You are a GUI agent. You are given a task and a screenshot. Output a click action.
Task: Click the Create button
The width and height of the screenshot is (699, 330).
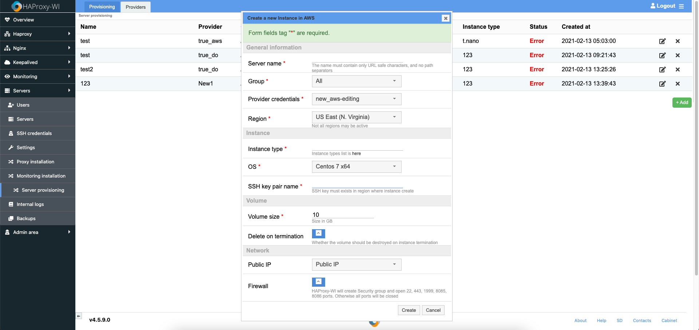coord(409,310)
